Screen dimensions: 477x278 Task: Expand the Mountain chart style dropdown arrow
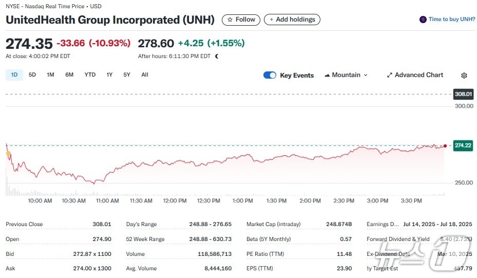pos(366,75)
